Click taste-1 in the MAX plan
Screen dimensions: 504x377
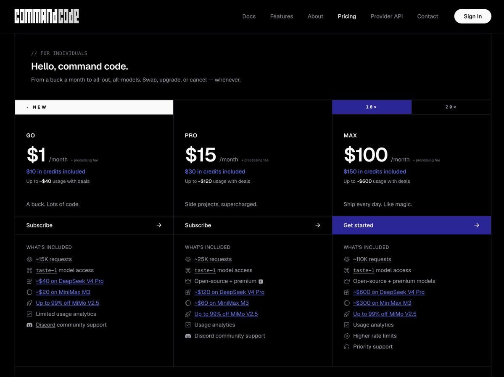(x=364, y=270)
